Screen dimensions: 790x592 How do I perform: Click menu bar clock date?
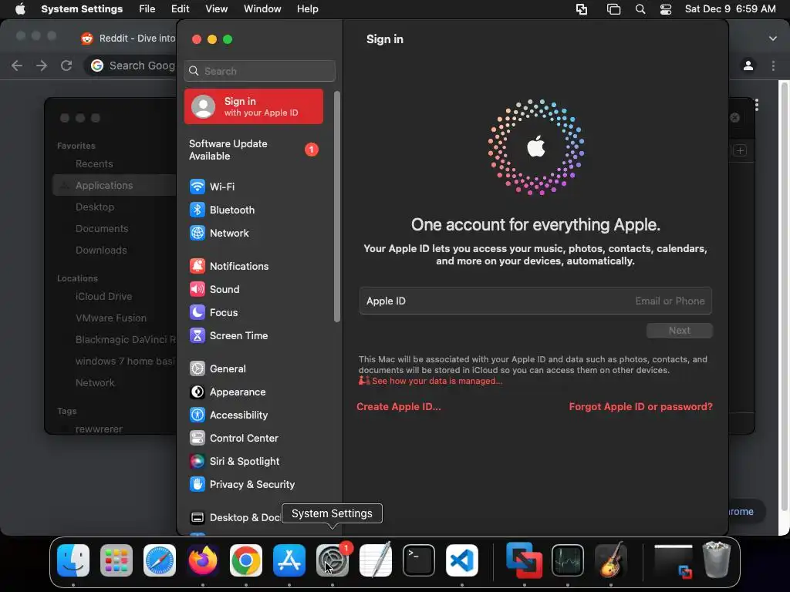coord(730,9)
